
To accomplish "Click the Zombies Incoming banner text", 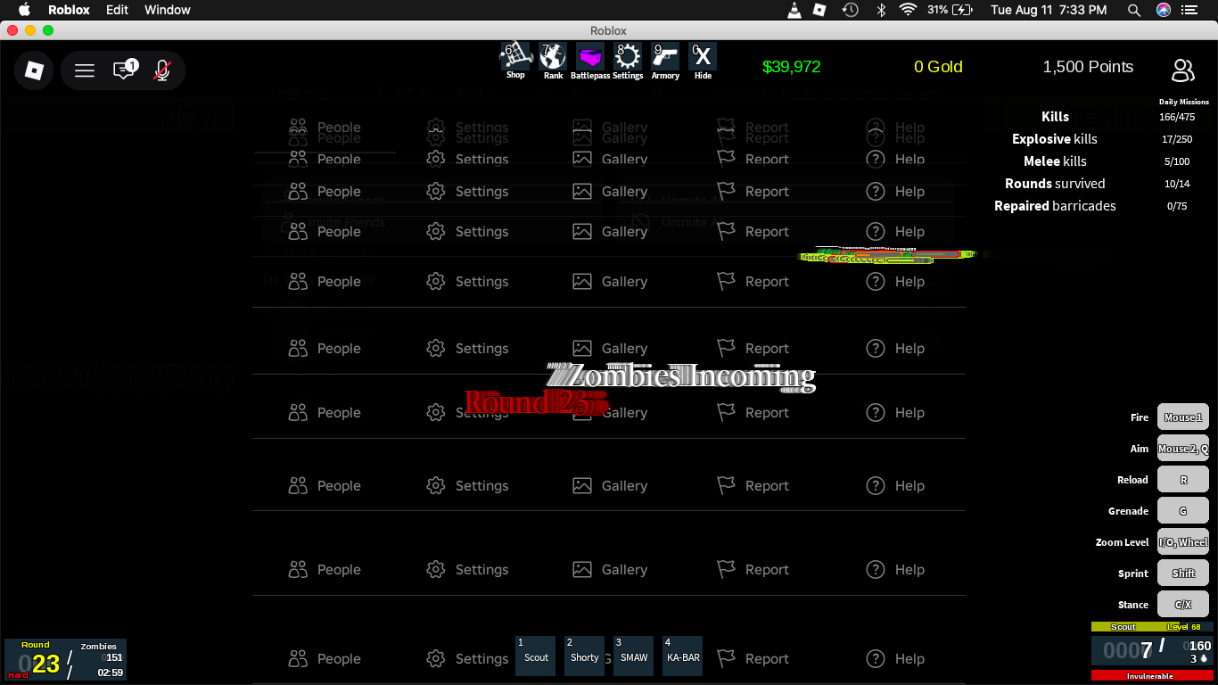I will coord(682,377).
